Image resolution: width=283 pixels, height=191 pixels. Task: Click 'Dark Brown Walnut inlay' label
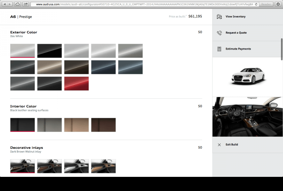(x=25, y=151)
